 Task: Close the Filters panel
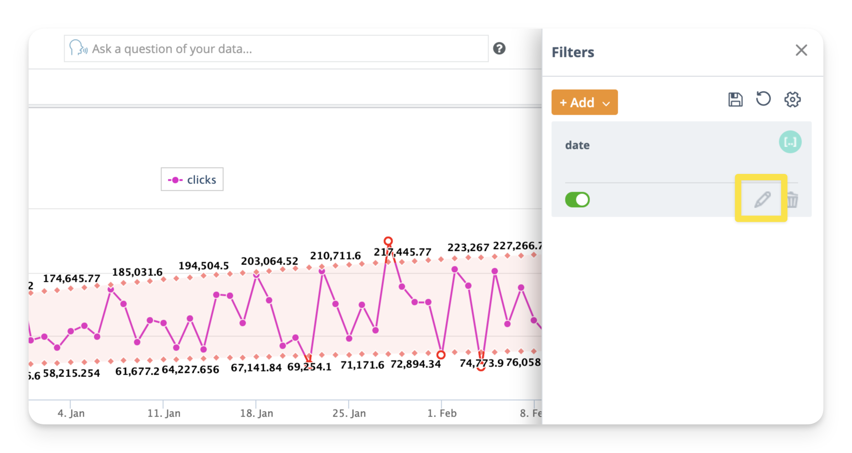(801, 50)
